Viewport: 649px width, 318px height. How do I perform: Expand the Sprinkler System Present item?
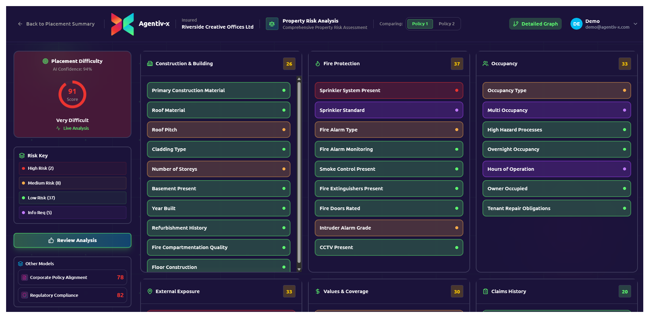click(x=389, y=91)
